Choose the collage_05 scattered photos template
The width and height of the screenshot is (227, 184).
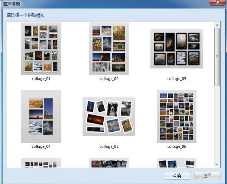point(109,116)
